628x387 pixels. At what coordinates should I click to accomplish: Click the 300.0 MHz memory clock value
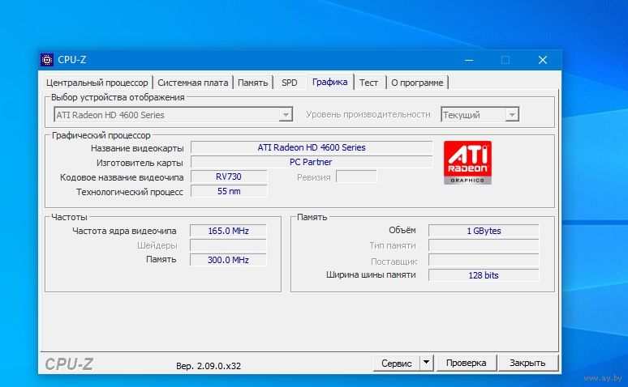pos(228,260)
